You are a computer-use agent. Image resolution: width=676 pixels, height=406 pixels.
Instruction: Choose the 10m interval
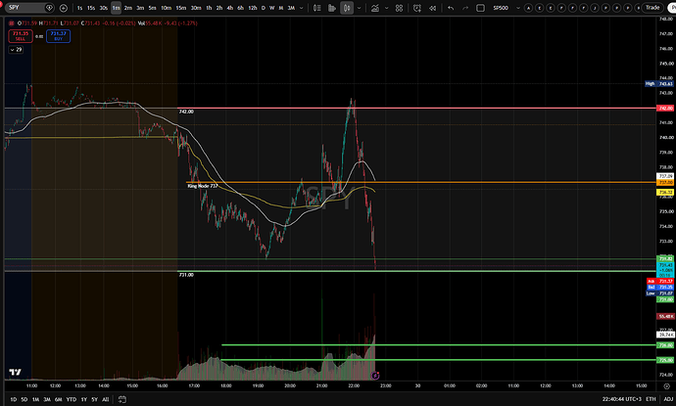point(166,8)
